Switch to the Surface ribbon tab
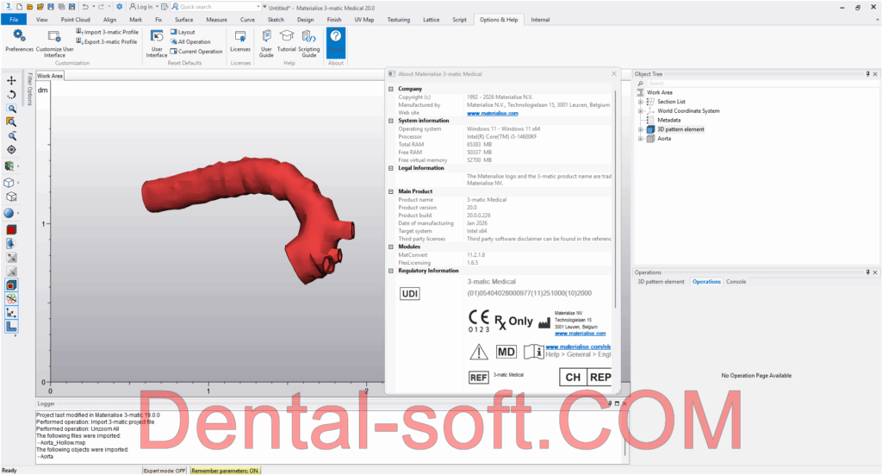The height and width of the screenshot is (475, 882). [x=184, y=19]
